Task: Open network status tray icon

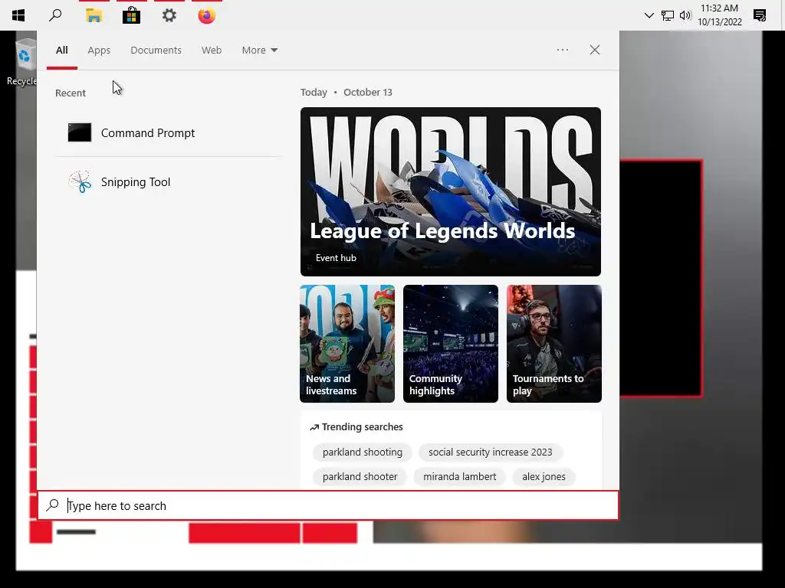Action: tap(668, 15)
